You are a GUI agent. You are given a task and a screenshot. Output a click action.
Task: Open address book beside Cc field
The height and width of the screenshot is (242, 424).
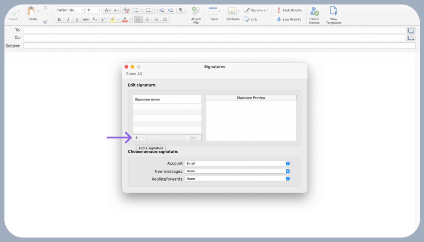point(411,38)
